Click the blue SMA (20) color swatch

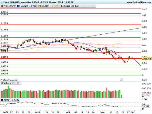pyautogui.click(x=18, y=6)
